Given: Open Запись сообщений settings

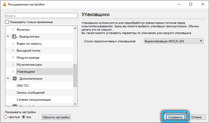Looking at the screenshot, I should [30, 93].
